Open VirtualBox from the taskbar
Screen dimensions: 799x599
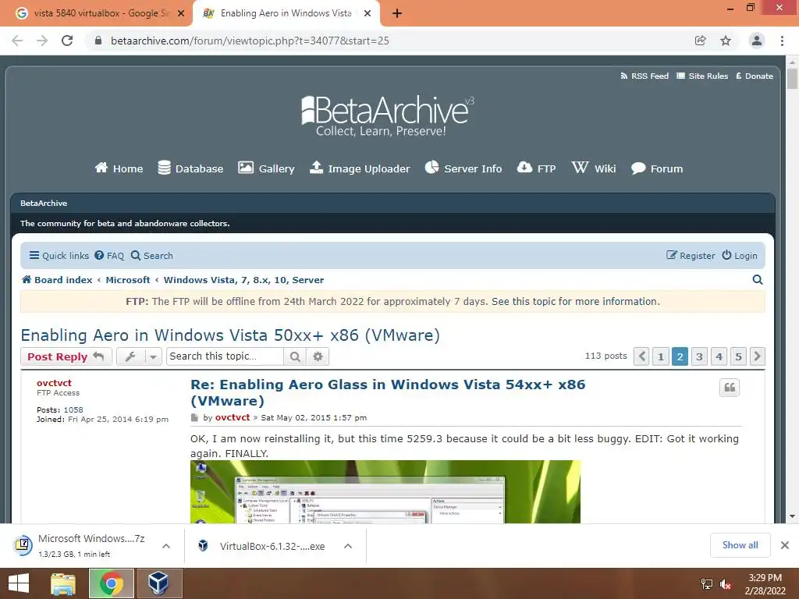point(159,583)
